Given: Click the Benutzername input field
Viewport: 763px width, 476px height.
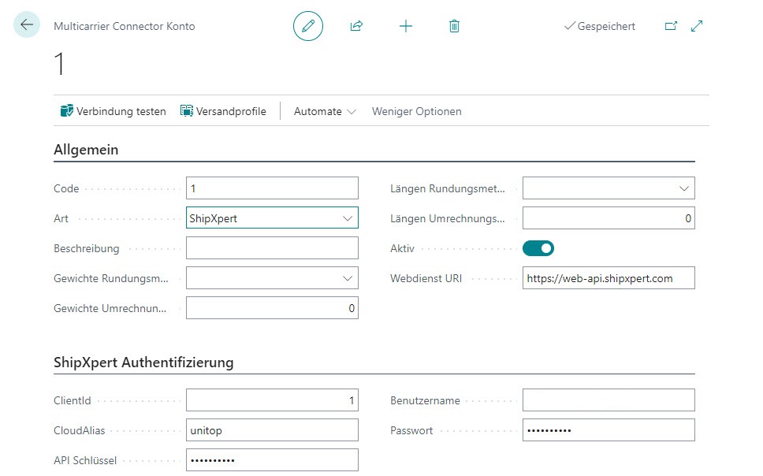Looking at the screenshot, I should point(608,400).
